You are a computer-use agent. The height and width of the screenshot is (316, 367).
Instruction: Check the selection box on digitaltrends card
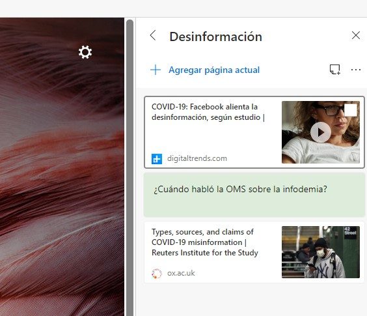tap(351, 110)
